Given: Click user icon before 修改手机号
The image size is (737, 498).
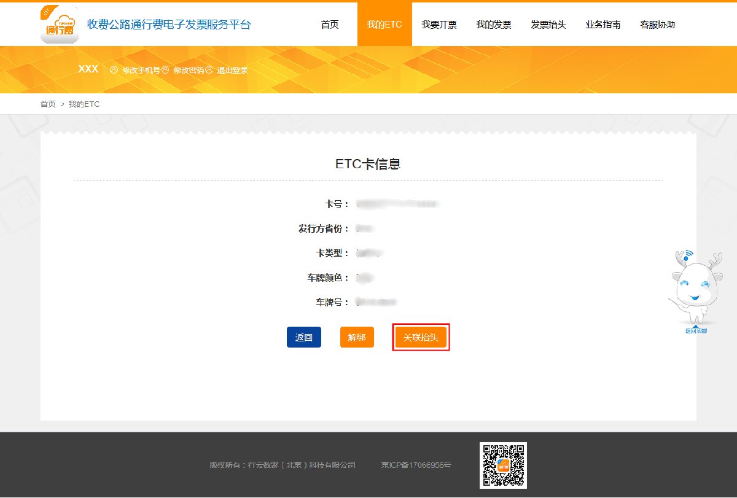Looking at the screenshot, I should [x=114, y=70].
